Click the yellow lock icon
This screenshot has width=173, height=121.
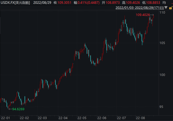pyautogui.click(x=171, y=8)
